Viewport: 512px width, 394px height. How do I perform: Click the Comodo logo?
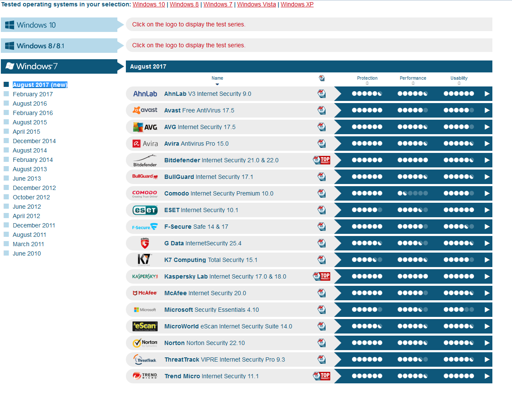[145, 194]
